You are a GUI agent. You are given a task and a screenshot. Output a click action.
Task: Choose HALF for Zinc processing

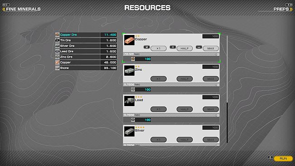click(x=184, y=79)
